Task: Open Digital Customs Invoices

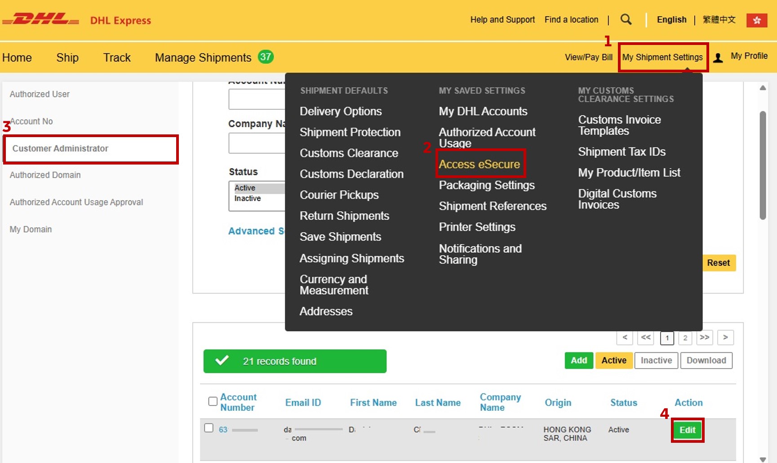Action: 617,199
